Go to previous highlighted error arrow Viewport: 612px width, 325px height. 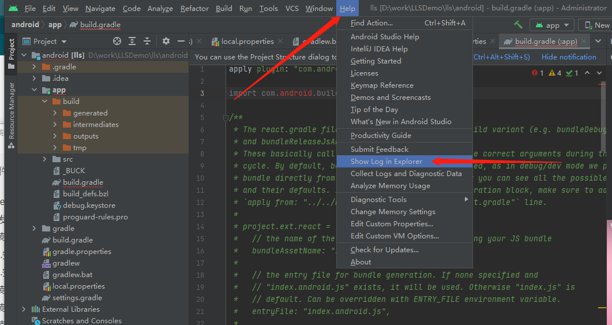click(587, 73)
